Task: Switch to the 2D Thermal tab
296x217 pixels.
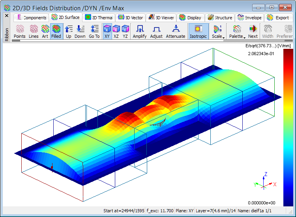Action: point(99,18)
